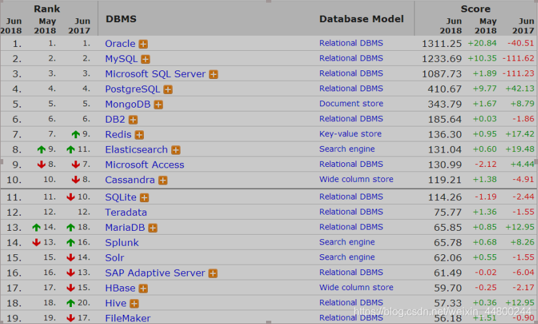Click the plus icon next to Redis

(139, 135)
